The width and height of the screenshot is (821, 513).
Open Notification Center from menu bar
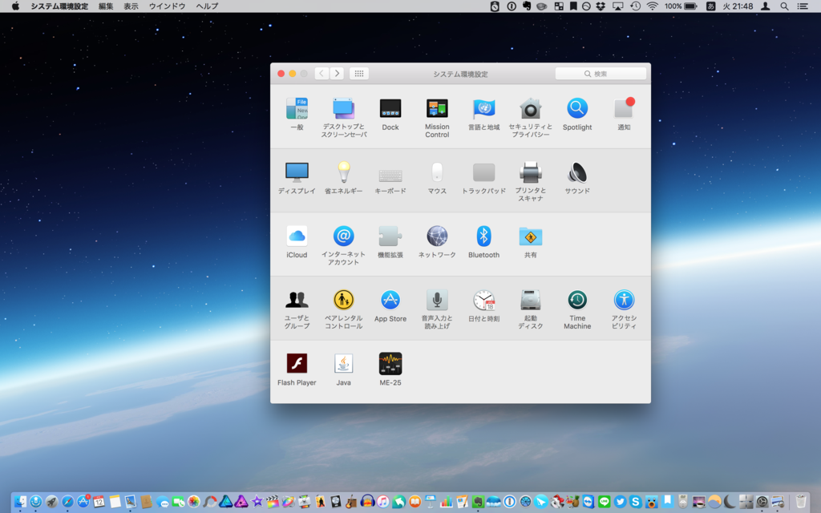(x=802, y=6)
